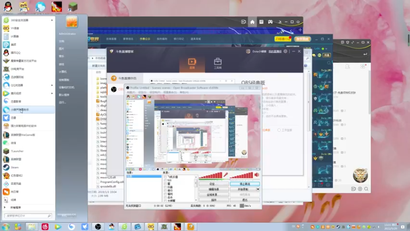This screenshot has height=231, width=410.
Task: Launch WeGame League of Legends entry
Action: pos(28,135)
